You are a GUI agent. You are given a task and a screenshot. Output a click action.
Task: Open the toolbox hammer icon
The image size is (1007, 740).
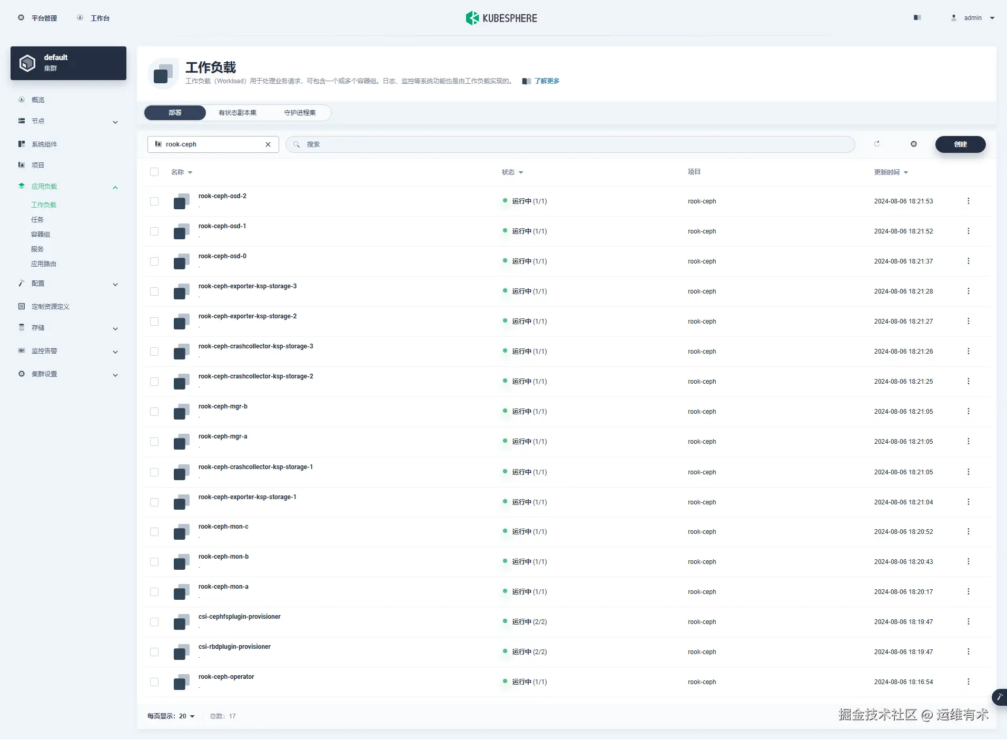[999, 697]
